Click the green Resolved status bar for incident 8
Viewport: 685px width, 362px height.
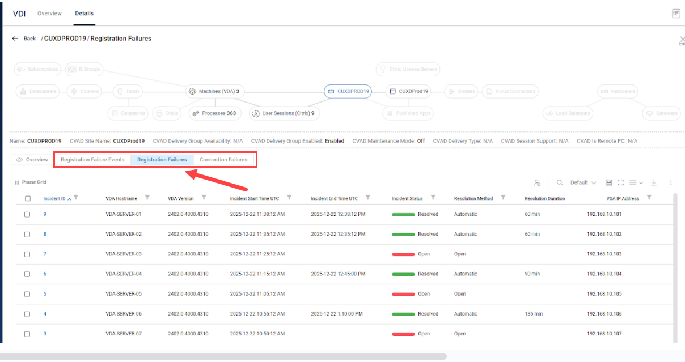pyautogui.click(x=403, y=233)
